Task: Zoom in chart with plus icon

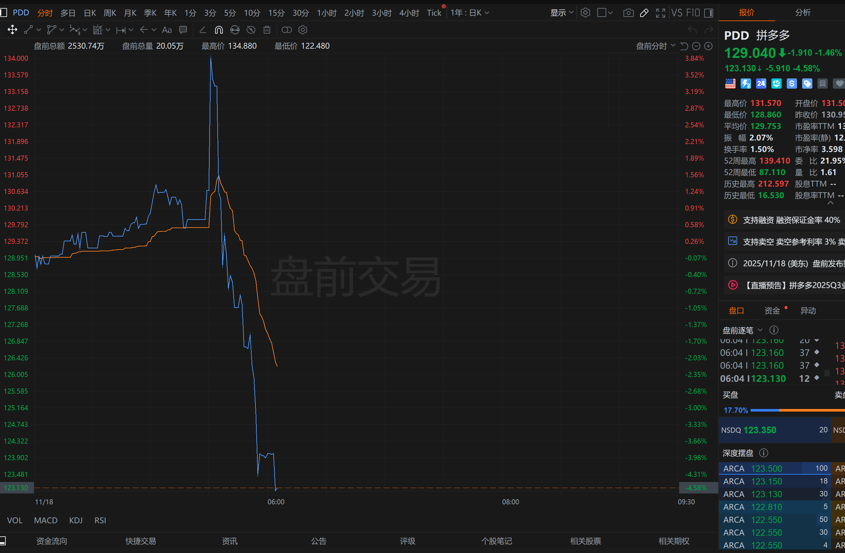Action: 708,46
